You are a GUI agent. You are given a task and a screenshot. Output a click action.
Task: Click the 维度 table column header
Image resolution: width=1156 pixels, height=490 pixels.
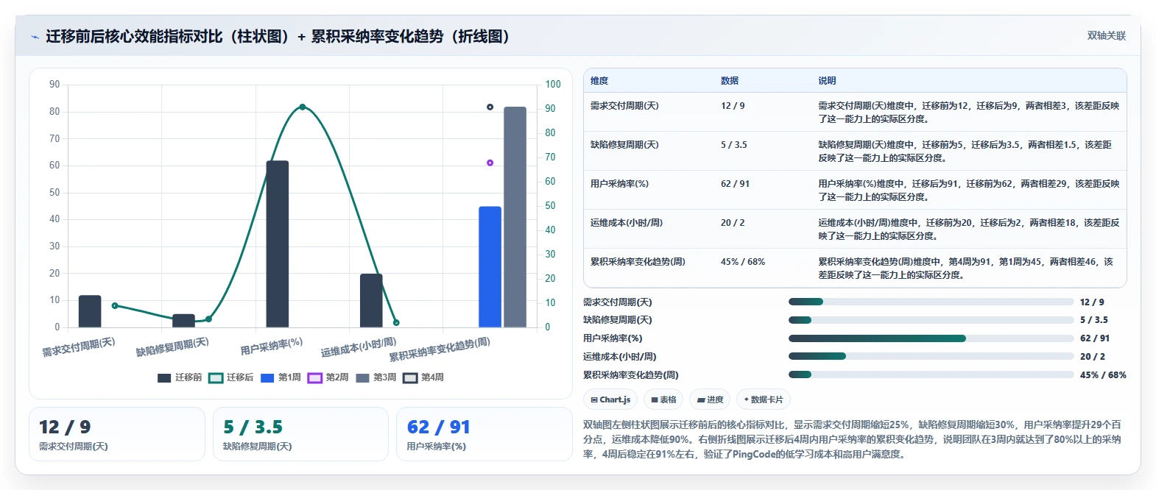599,81
